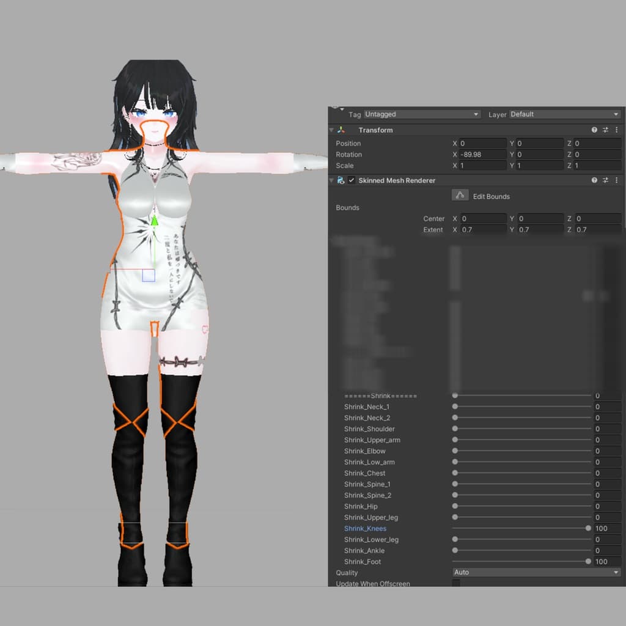Click the Scale X input field
Viewport: 626px width, 626px height.
click(x=483, y=165)
